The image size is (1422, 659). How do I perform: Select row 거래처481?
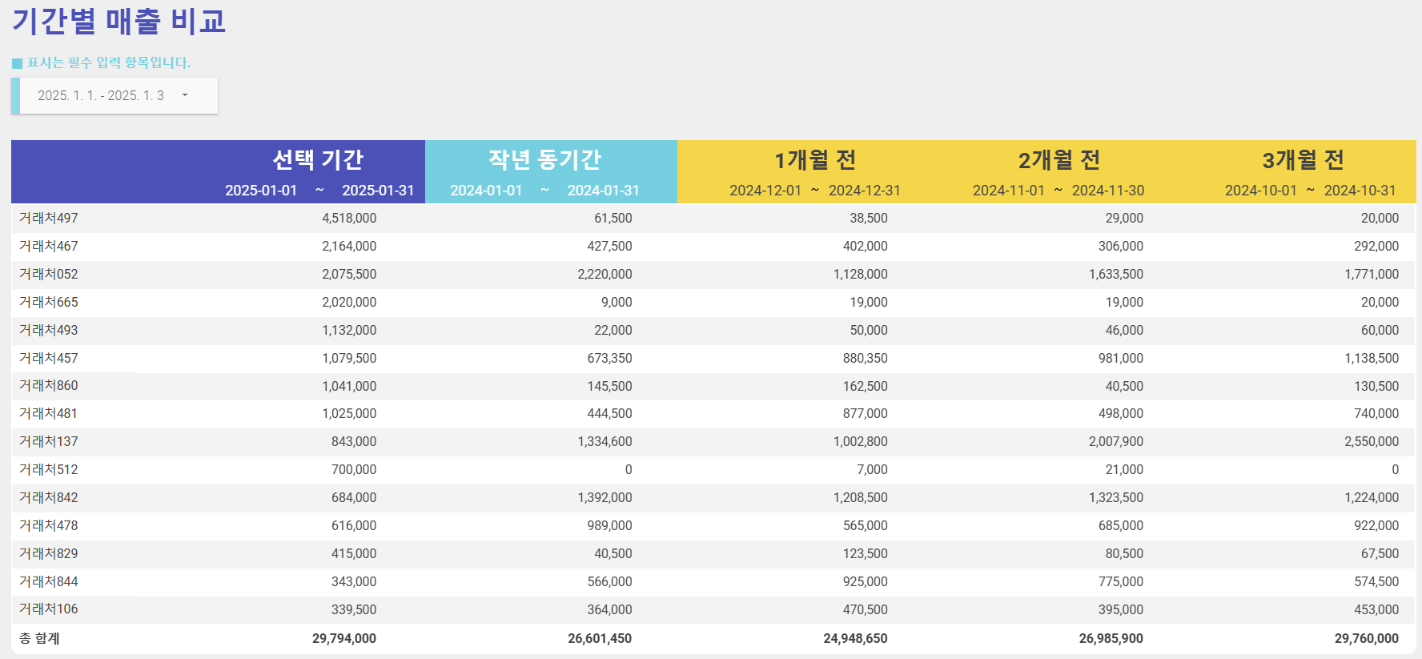(713, 414)
